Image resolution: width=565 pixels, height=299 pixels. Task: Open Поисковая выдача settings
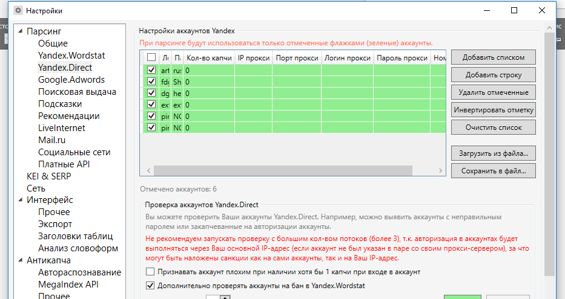[77, 92]
